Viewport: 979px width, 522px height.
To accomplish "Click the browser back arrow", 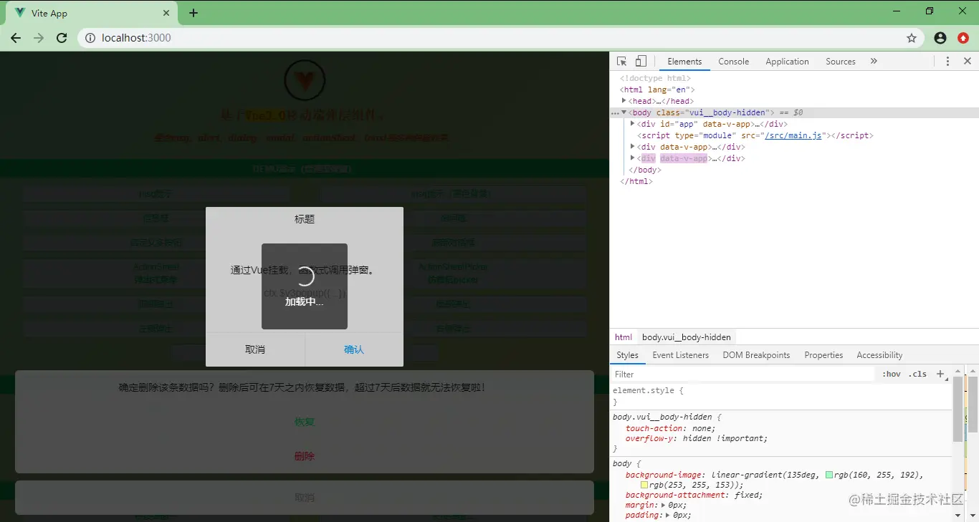I will (x=16, y=38).
